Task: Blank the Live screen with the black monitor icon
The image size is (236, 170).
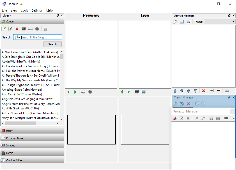Action: [x=137, y=92]
